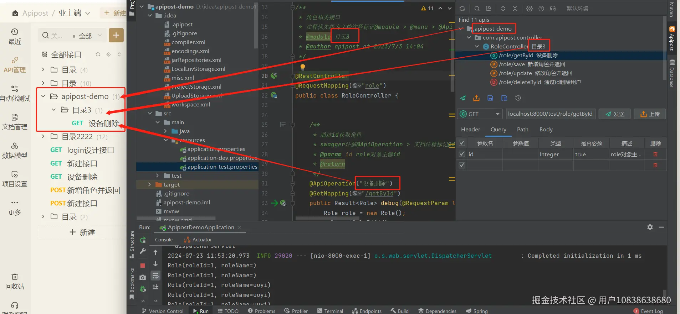Viewport: 680px width, 314px height.
Task: Open the Console tab
Action: click(x=164, y=240)
